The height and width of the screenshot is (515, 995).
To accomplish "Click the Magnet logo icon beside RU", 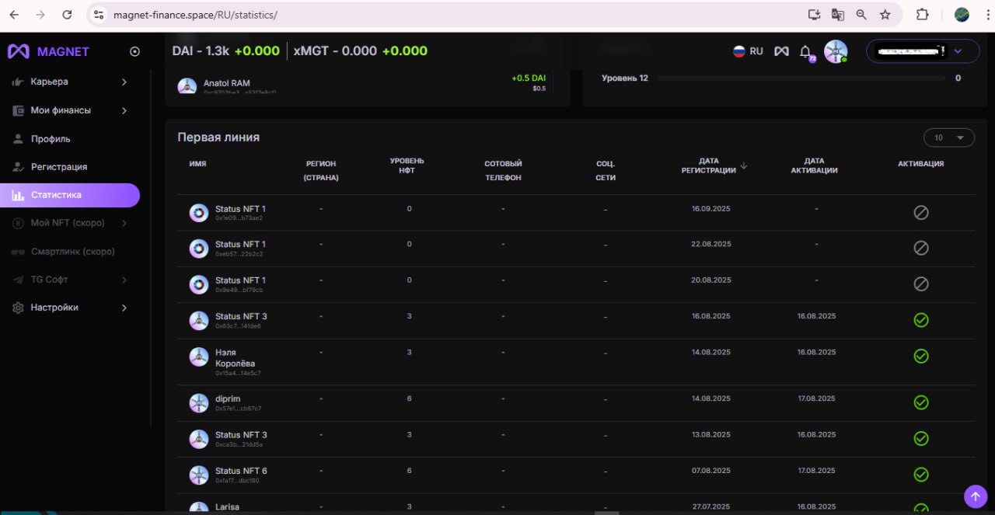I will pyautogui.click(x=781, y=51).
